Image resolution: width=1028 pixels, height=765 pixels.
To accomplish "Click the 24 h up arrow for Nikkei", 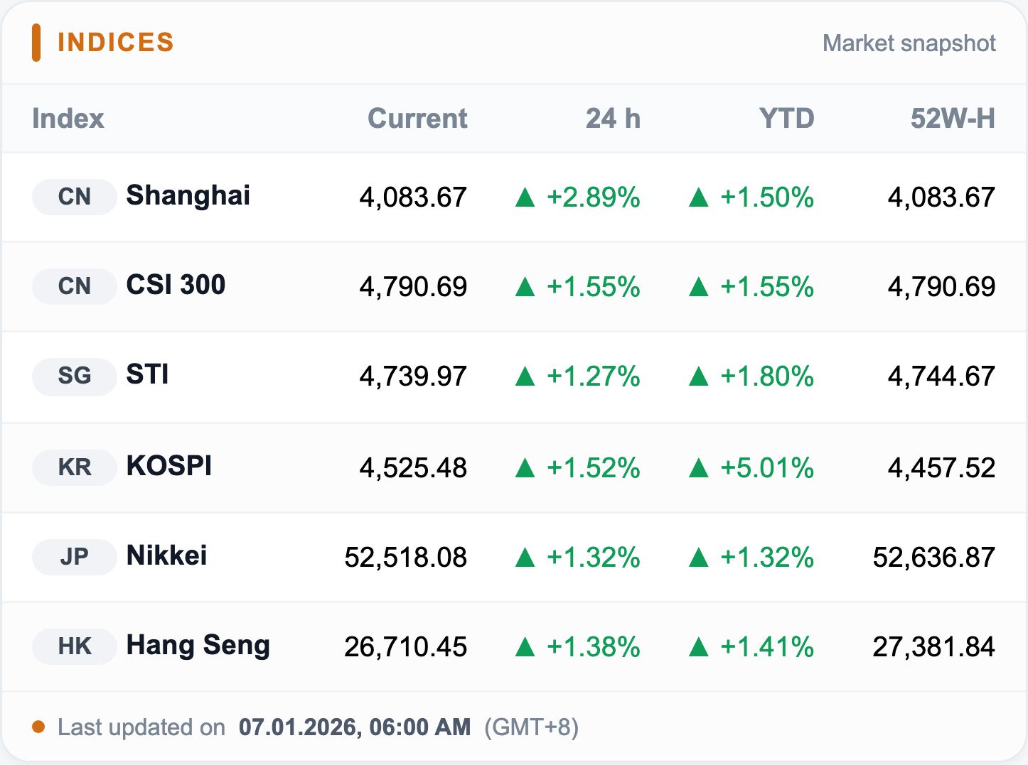I will point(525,558).
